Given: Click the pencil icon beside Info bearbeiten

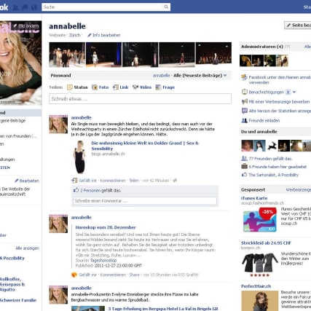Looking at the screenshot, I should click(89, 35).
